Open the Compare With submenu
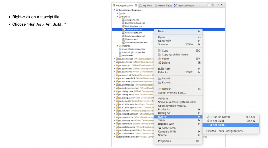Viewport: 268px width, 148px height. coord(178,132)
